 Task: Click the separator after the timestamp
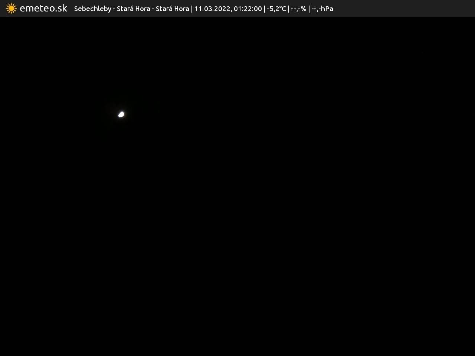coord(265,9)
